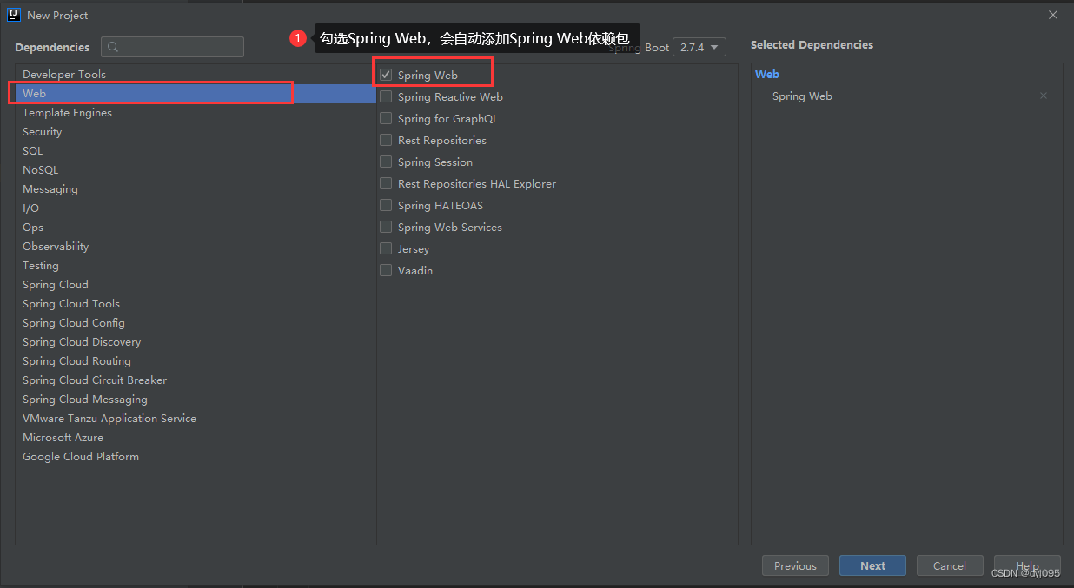Select Google Cloud Platform category

196,457
